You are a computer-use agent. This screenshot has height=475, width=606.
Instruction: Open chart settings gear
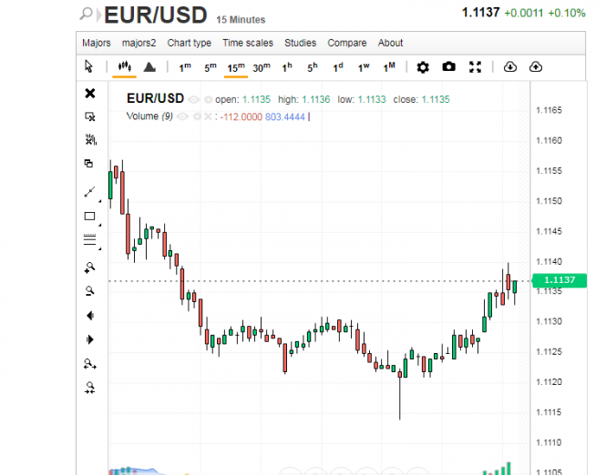(423, 67)
